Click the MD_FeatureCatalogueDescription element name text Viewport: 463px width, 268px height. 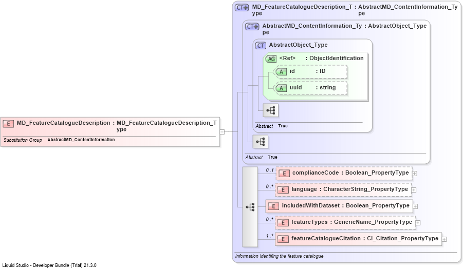(x=64, y=123)
